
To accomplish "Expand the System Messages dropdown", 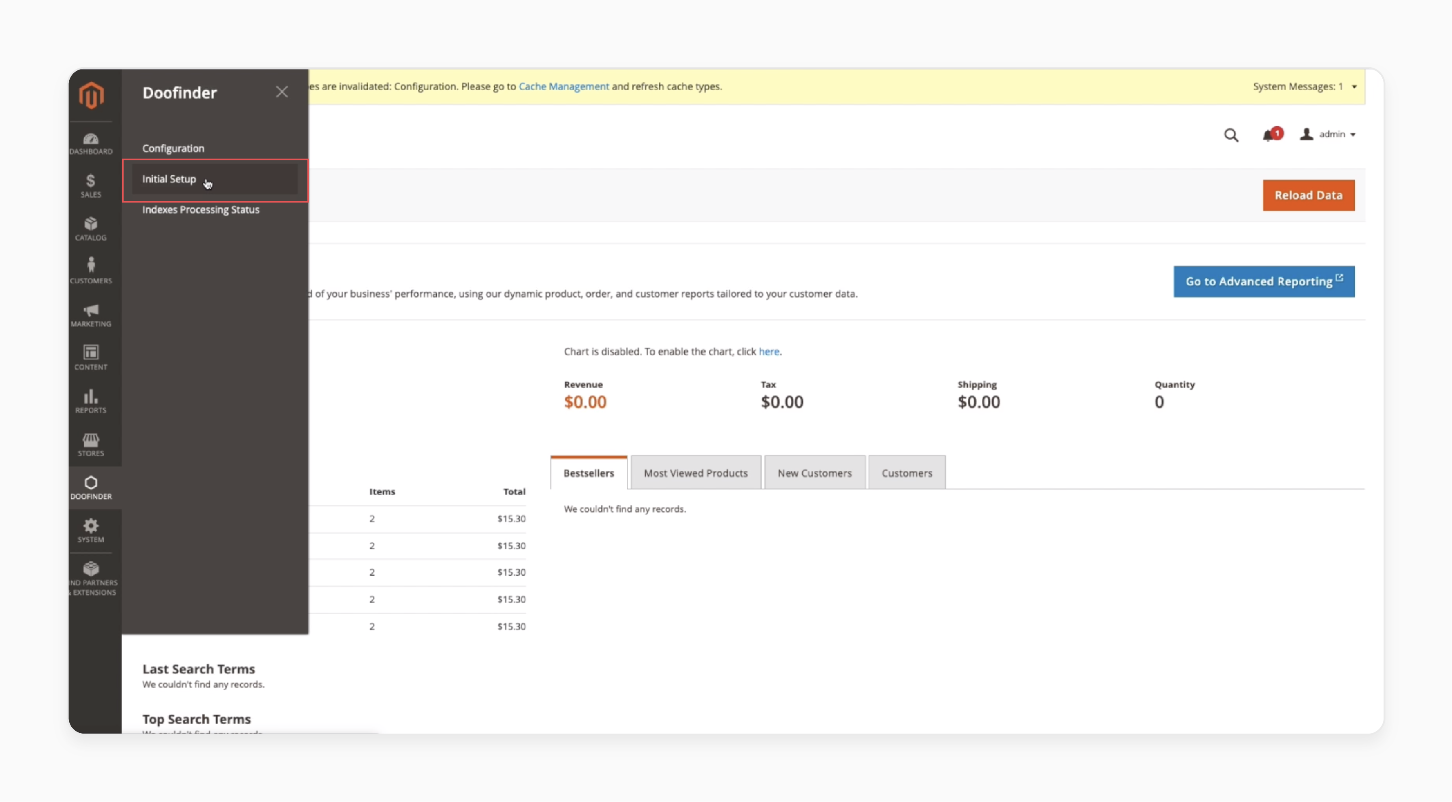I will point(1304,87).
